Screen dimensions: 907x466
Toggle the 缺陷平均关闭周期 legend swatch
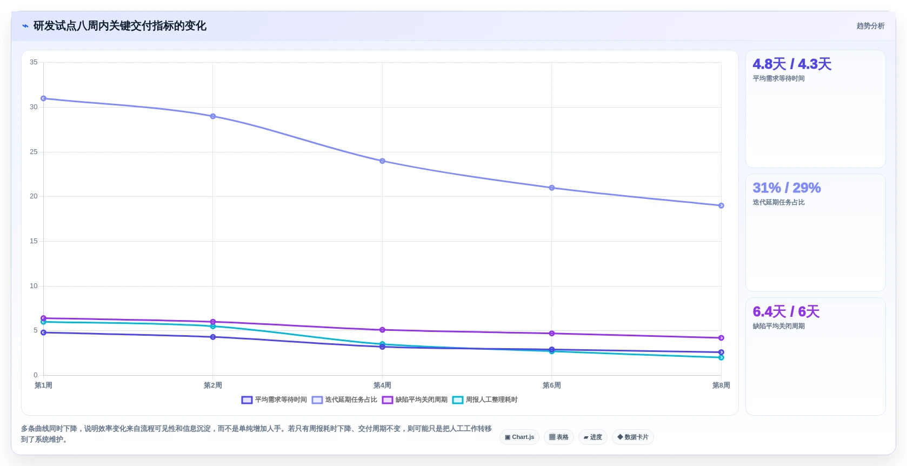click(x=388, y=400)
